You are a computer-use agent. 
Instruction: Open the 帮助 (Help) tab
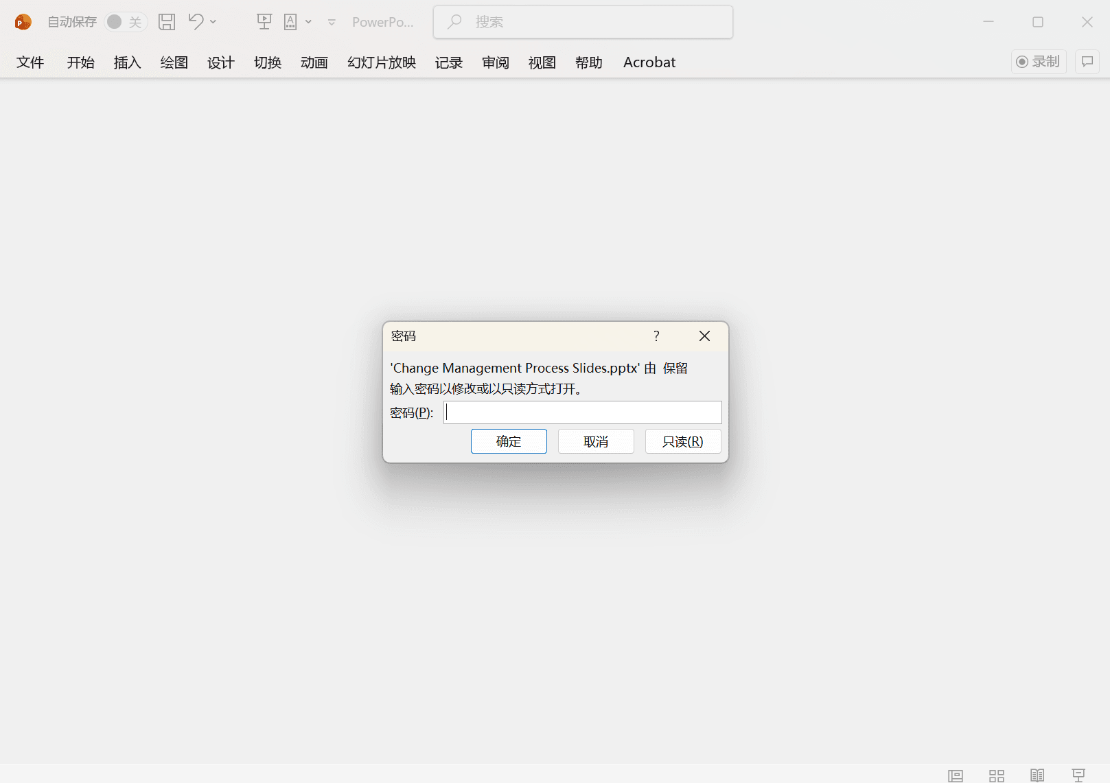click(589, 62)
